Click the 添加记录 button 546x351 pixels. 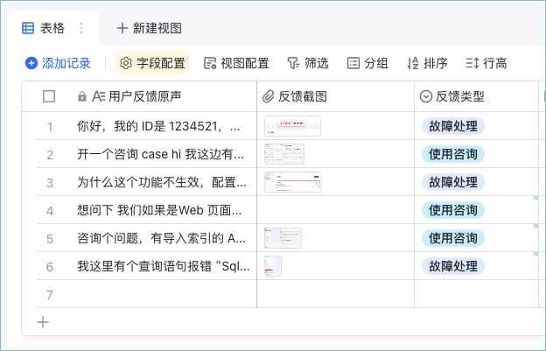58,63
